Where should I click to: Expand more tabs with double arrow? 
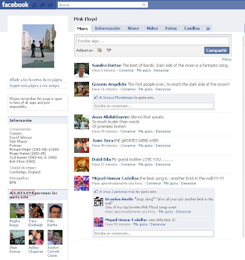[208, 29]
